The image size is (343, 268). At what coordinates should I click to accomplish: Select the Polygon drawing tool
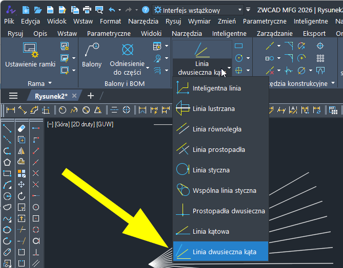7,162
